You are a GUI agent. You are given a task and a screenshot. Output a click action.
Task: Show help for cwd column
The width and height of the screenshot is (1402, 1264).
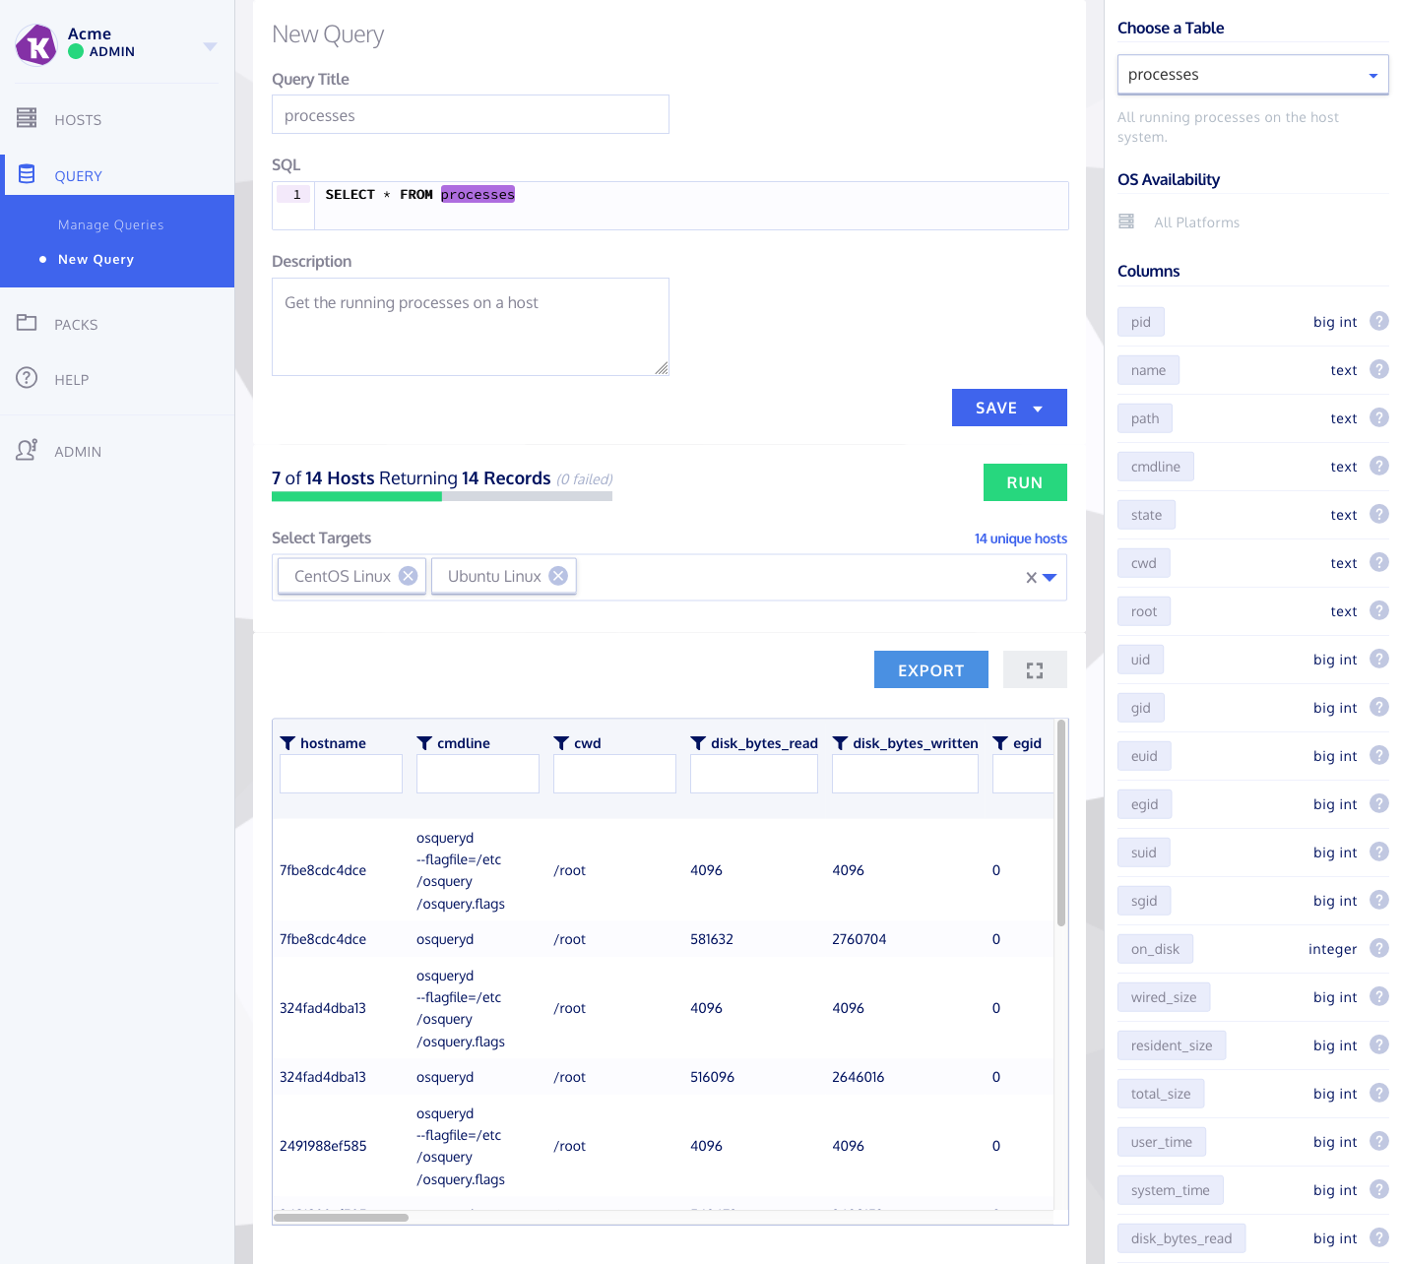click(1379, 562)
